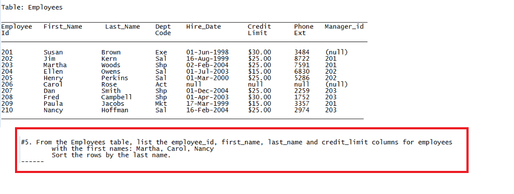Click employee id 202
The height and width of the screenshot is (194, 514).
7,59
